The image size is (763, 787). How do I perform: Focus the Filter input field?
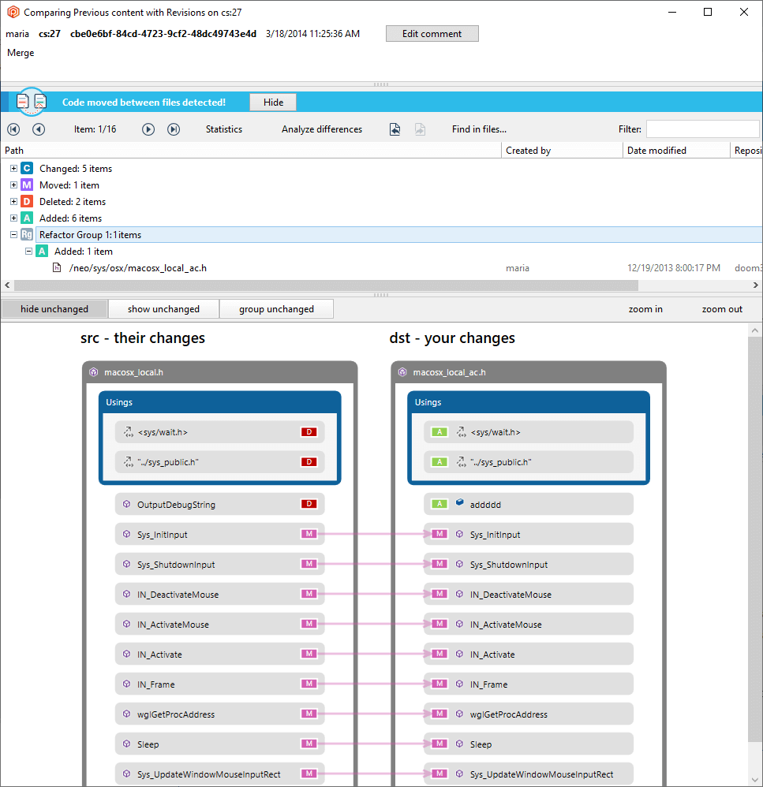click(702, 129)
